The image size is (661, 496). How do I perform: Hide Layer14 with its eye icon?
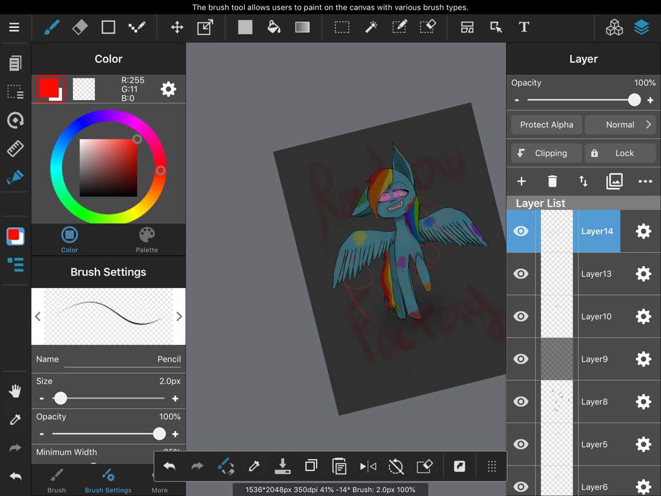pyautogui.click(x=521, y=231)
